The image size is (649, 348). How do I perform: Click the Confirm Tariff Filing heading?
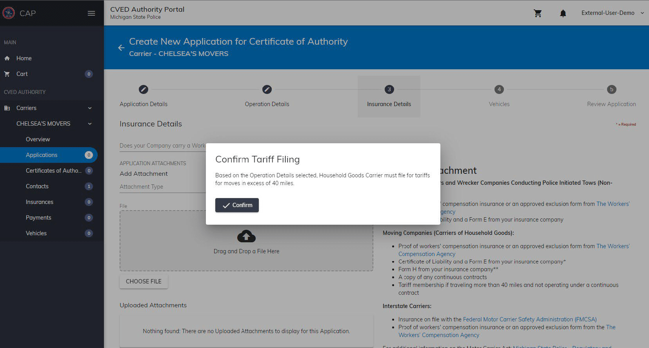point(258,159)
